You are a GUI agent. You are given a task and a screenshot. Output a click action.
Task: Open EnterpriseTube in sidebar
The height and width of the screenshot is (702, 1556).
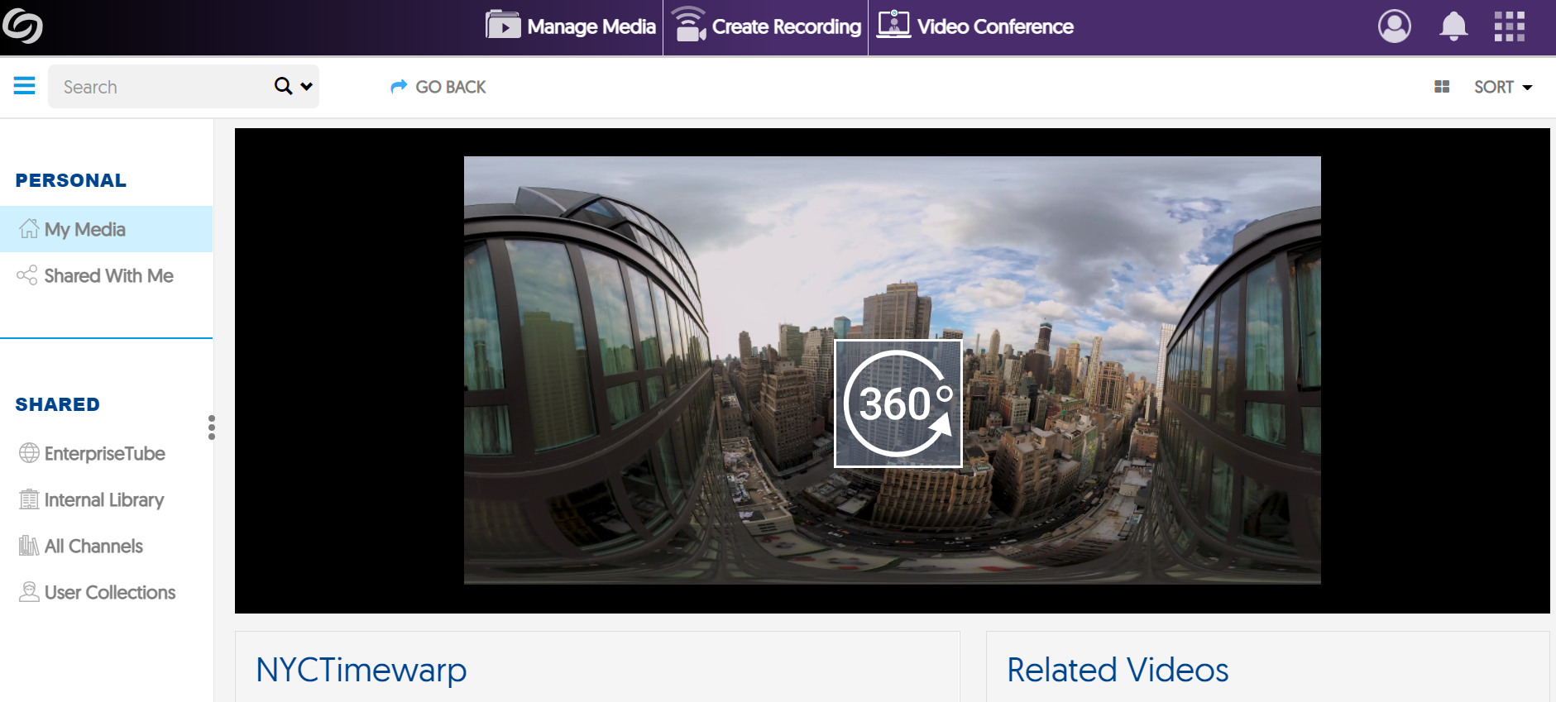pos(104,453)
